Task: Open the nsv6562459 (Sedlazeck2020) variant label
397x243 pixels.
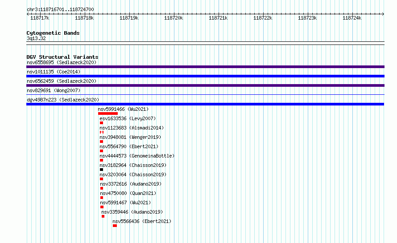Action: tap(62, 81)
